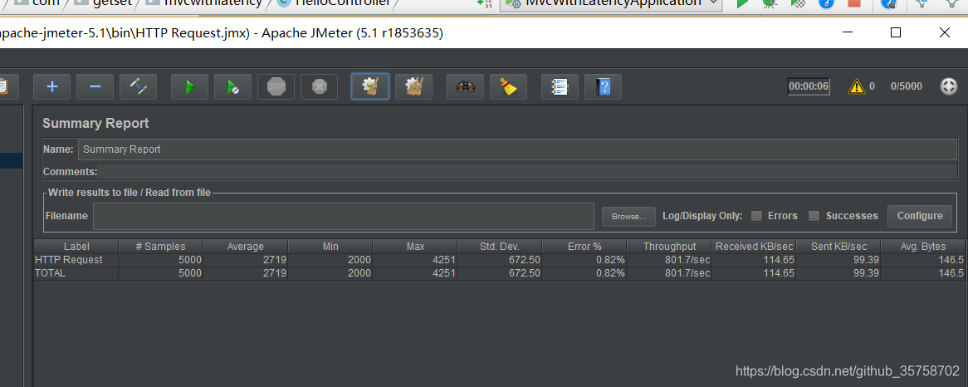Click the Expand All plus icon
Screen dimensions: 968x387
click(x=51, y=87)
